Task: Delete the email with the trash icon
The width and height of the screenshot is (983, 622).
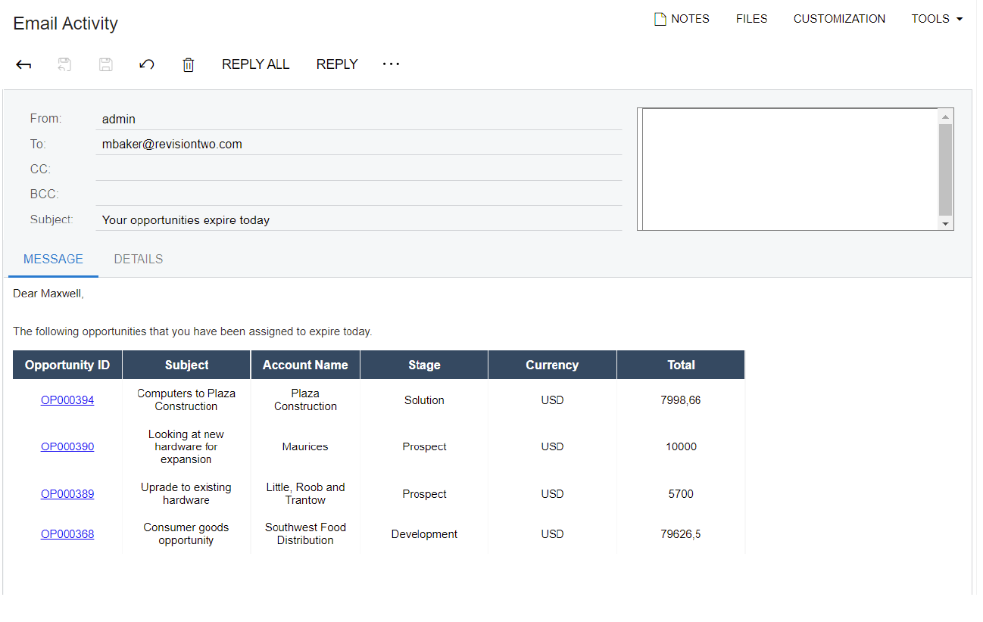Action: (x=189, y=65)
